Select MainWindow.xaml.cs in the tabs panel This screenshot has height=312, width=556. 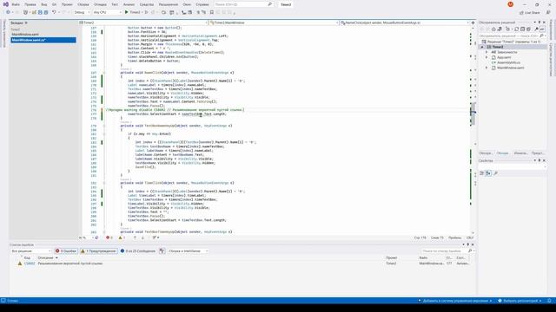click(43, 40)
